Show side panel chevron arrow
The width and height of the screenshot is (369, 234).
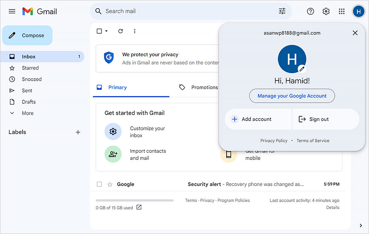(361, 225)
